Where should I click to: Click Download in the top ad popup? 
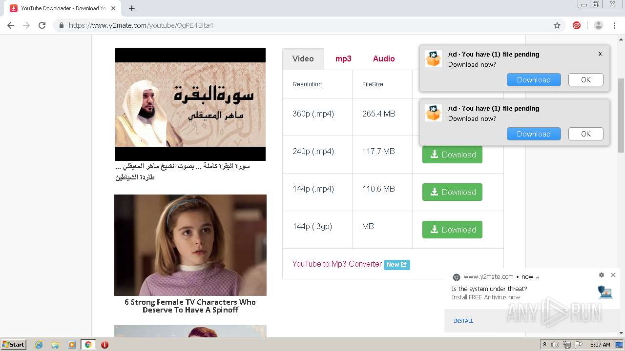(534, 80)
